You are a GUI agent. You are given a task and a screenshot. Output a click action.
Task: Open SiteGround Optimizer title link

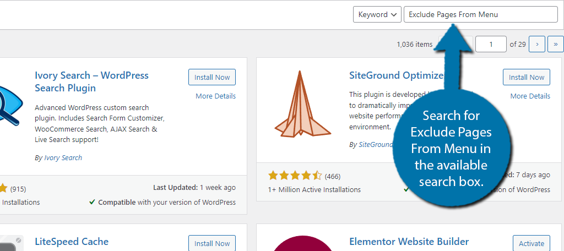click(x=397, y=75)
